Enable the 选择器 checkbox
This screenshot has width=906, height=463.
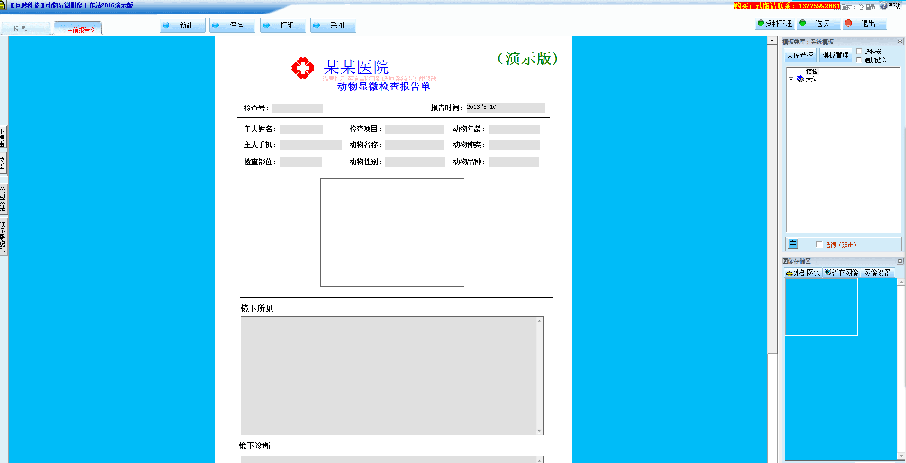pos(859,52)
